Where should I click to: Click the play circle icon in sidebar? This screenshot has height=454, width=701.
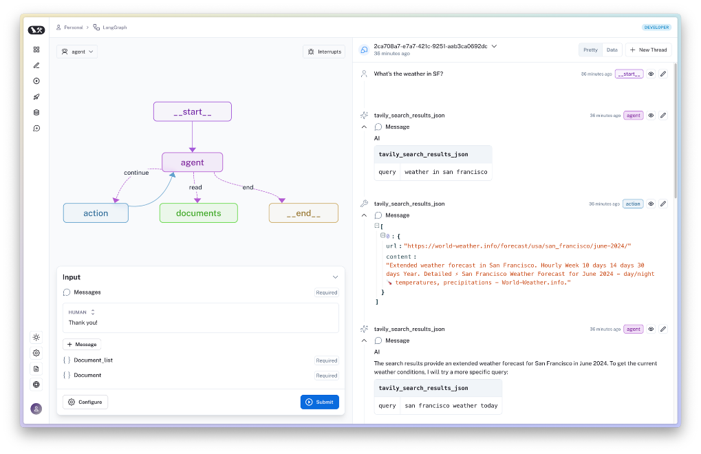click(x=36, y=80)
